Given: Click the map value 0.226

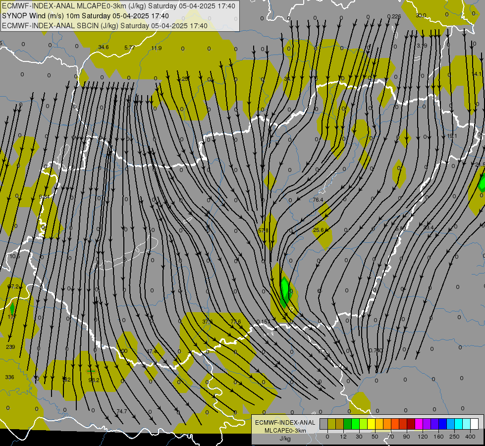Looking at the screenshot, I should 394,16.
